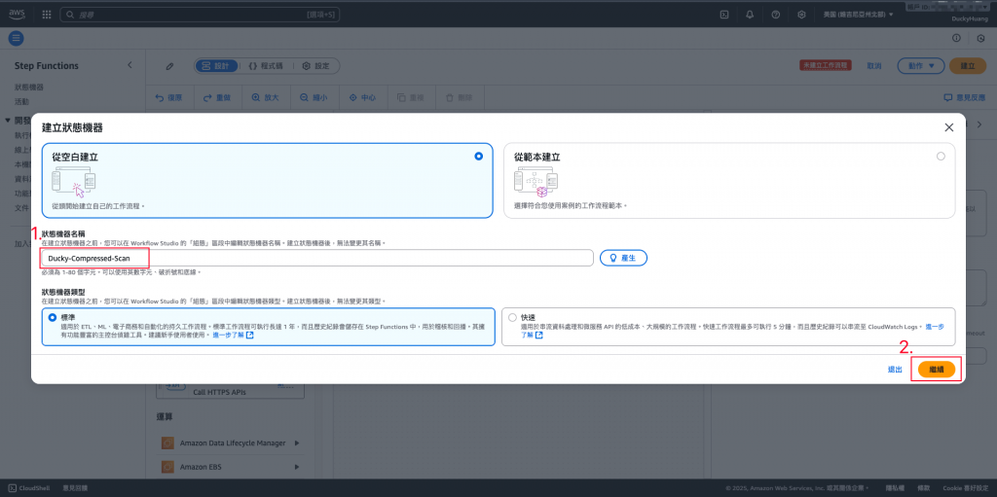
Task: Switch to the 程式碼 code tab
Action: (267, 66)
